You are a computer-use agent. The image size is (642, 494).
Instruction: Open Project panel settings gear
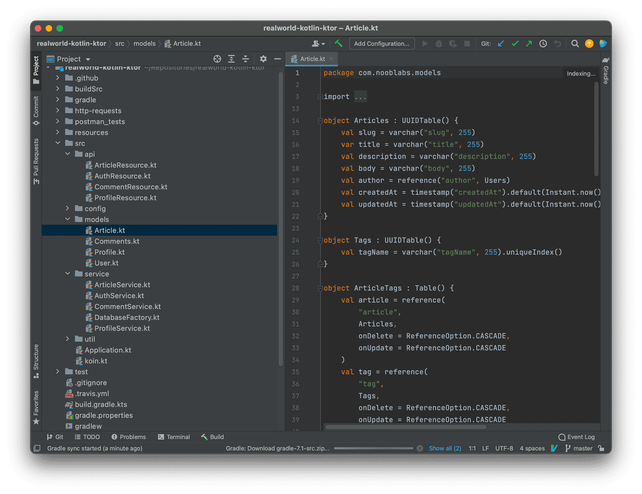point(263,59)
